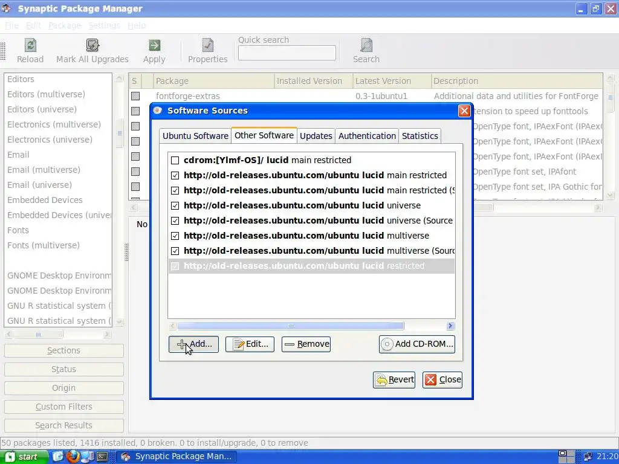
Task: Click the Custom Filters button
Action: pos(63,407)
